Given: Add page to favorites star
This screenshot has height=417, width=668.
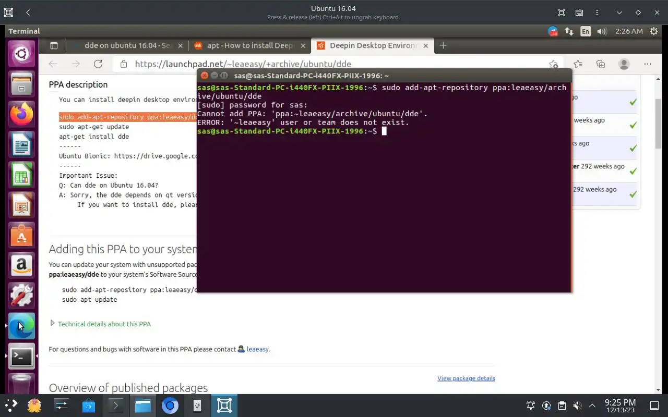Looking at the screenshot, I should coord(553,64).
